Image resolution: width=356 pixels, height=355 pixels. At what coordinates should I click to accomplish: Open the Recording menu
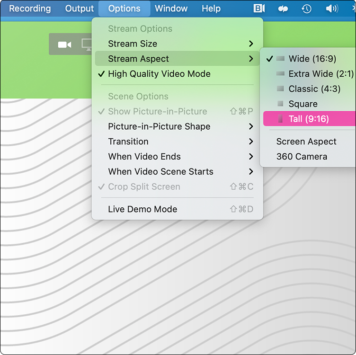(30, 9)
